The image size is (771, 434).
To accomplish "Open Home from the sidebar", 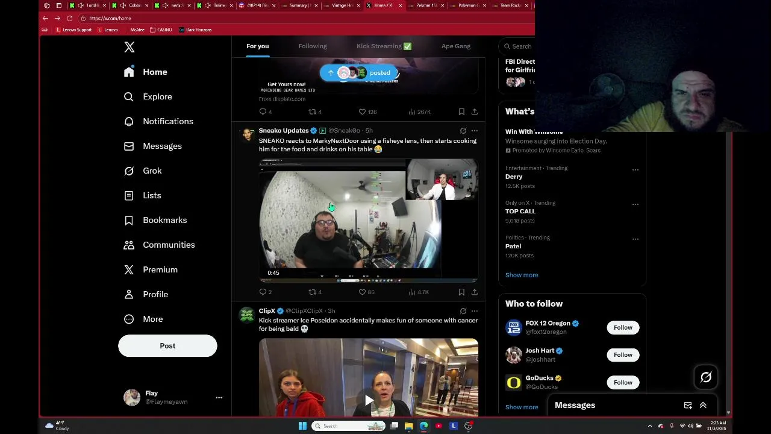I will pyautogui.click(x=145, y=72).
